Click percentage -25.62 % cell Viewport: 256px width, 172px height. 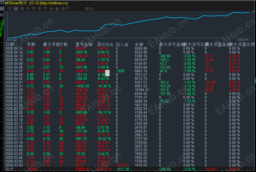pyautogui.click(x=104, y=139)
